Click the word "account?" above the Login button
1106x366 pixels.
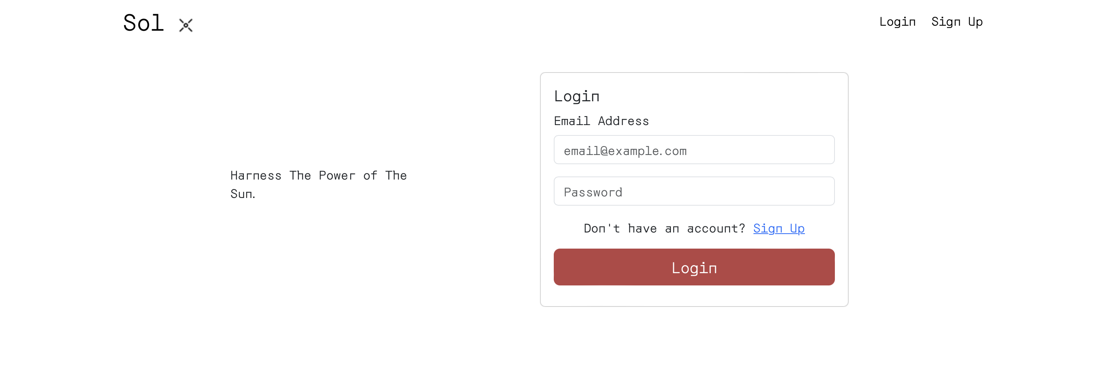pos(716,228)
